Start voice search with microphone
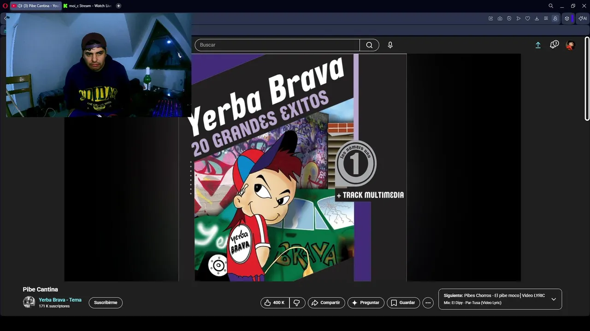590x331 pixels. (x=390, y=45)
